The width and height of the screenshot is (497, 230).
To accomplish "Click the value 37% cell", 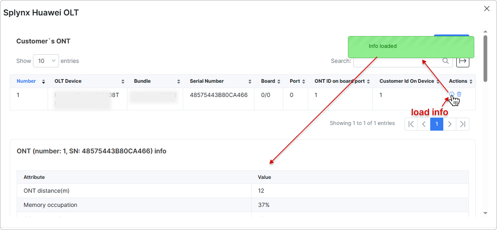I will 360,205.
